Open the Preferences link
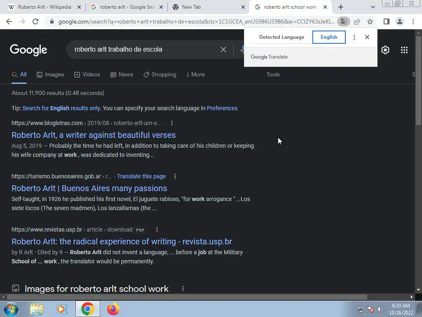 point(222,109)
